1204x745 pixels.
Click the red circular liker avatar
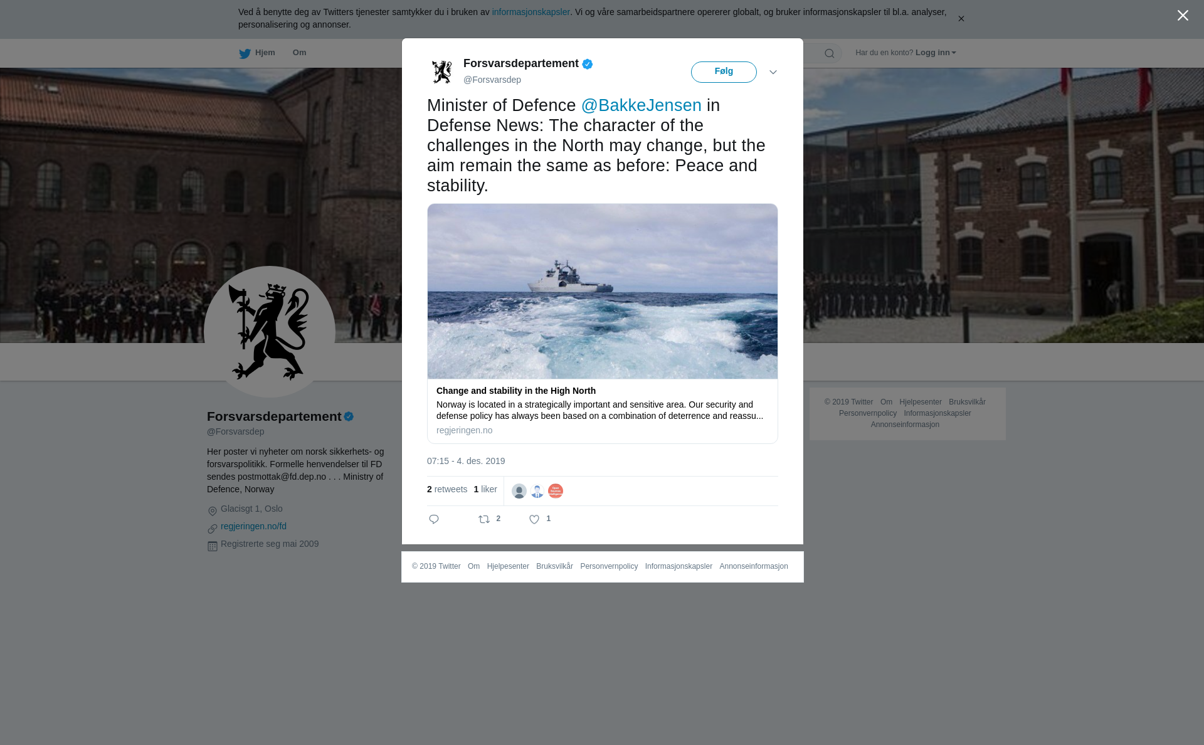point(556,491)
